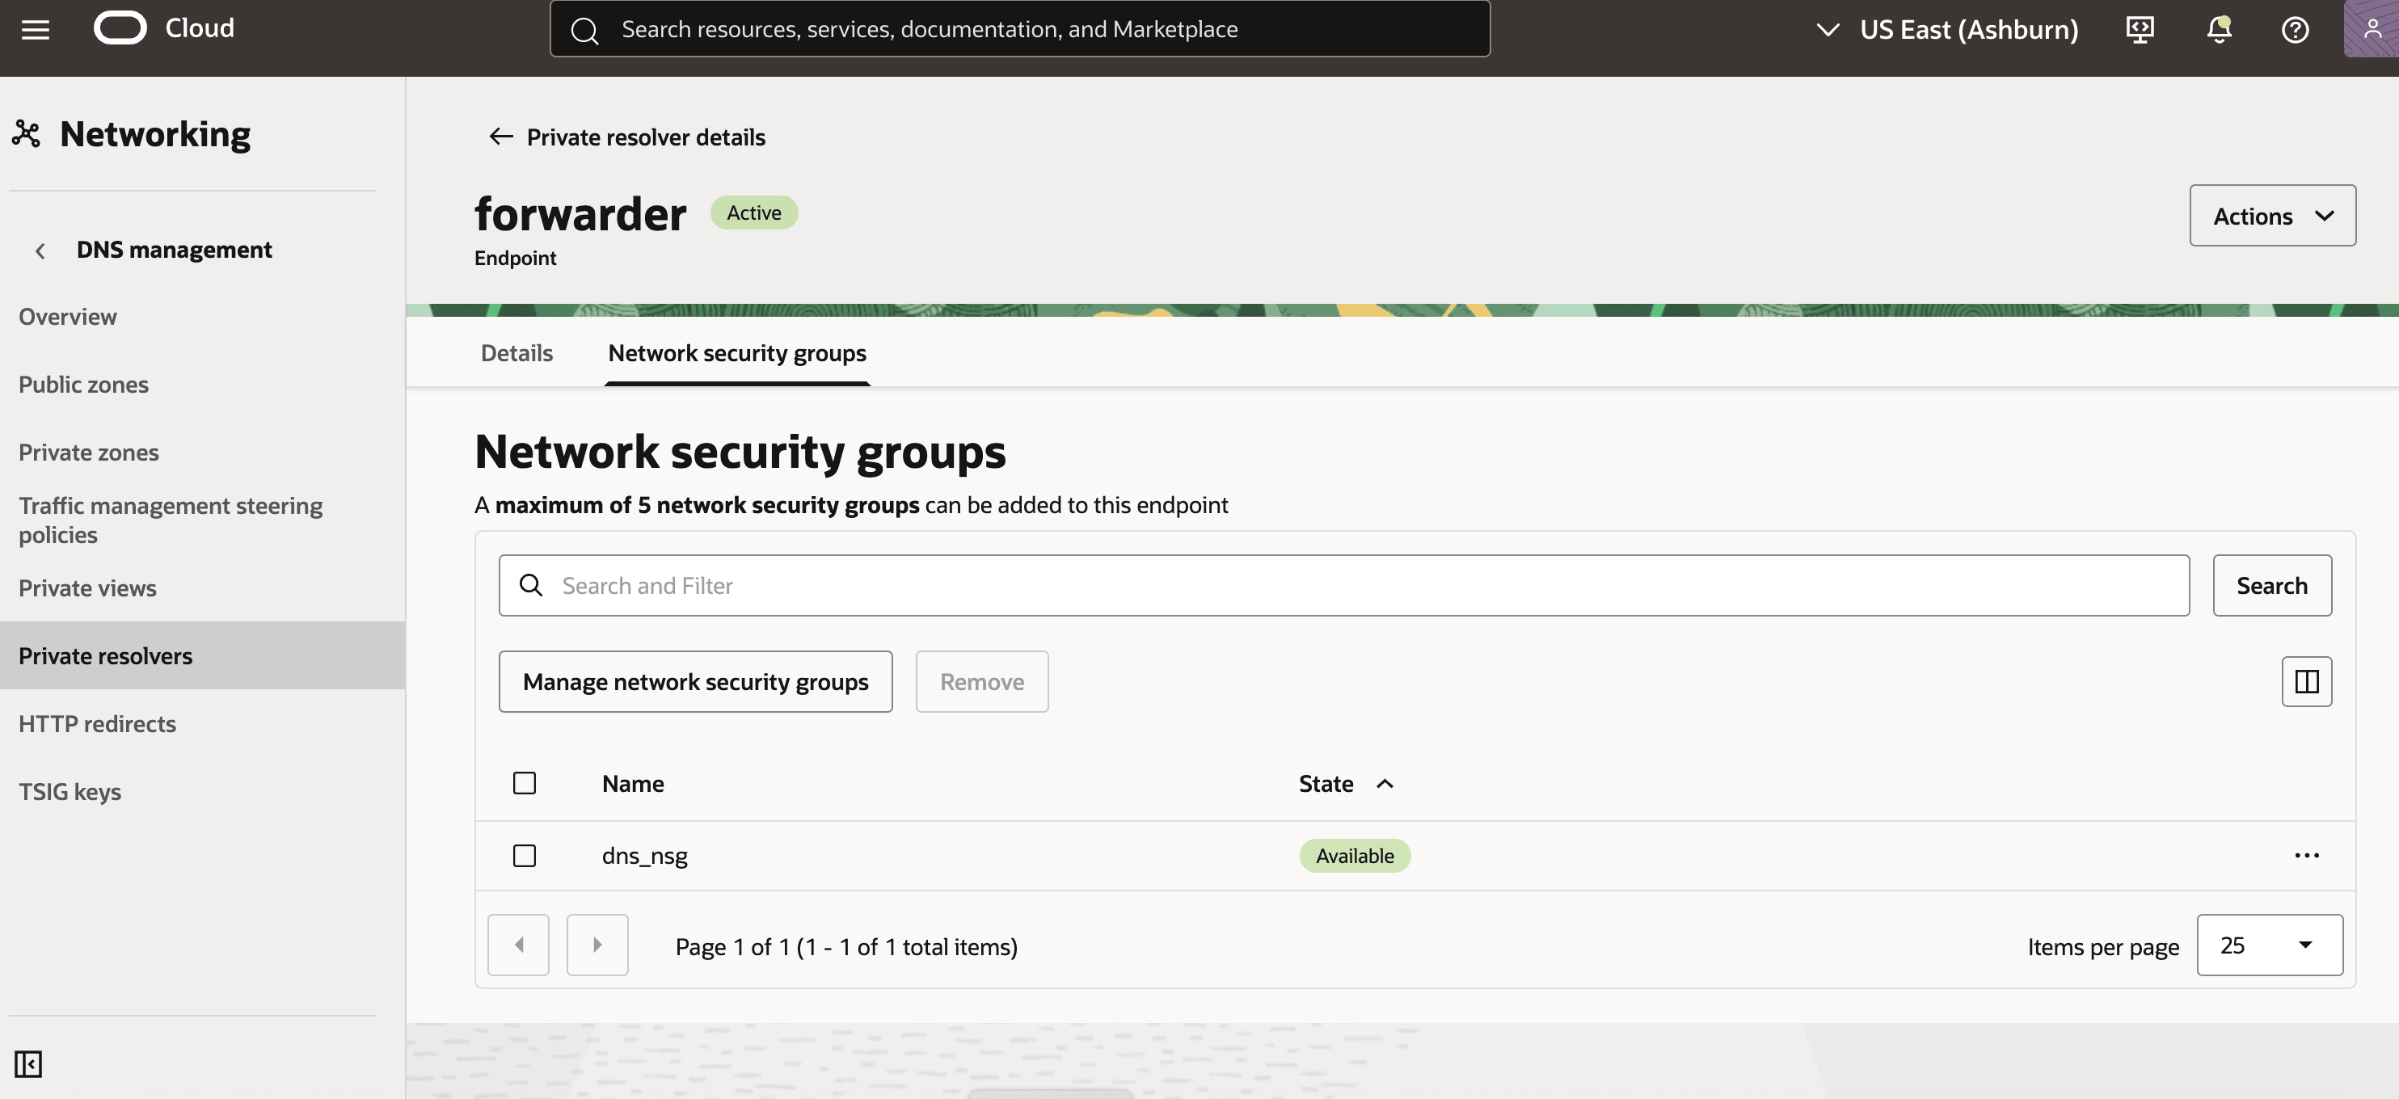The width and height of the screenshot is (2399, 1099).
Task: Open the help icon
Action: point(2295,29)
